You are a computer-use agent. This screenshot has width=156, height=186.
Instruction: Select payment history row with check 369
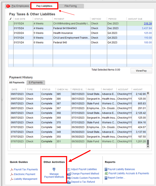click(x=78, y=118)
